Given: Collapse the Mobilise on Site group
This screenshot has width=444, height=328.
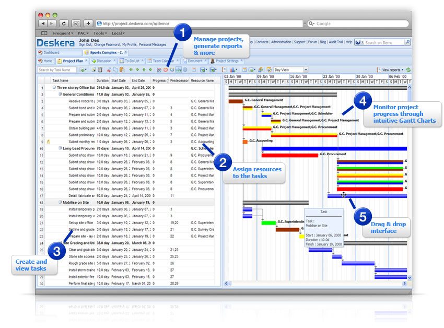Looking at the screenshot, I should pyautogui.click(x=60, y=202).
